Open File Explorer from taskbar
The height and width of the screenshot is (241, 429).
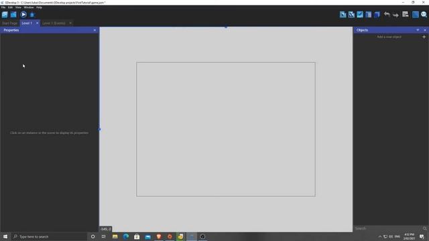pyautogui.click(x=115, y=236)
